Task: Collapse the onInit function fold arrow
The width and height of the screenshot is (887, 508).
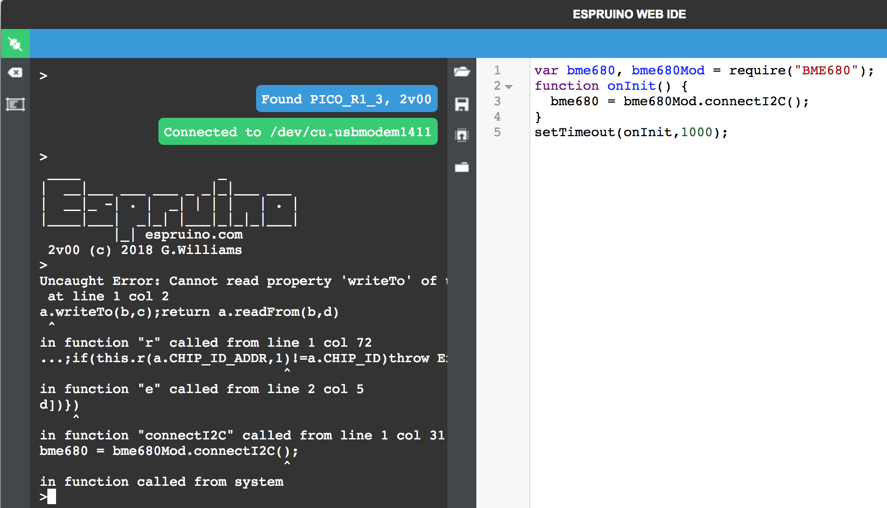Action: click(509, 87)
